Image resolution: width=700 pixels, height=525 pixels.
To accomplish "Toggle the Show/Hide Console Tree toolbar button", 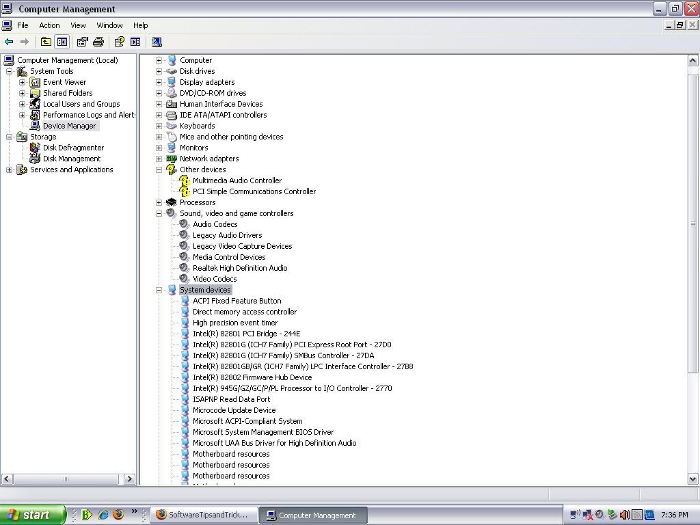I will tap(62, 42).
